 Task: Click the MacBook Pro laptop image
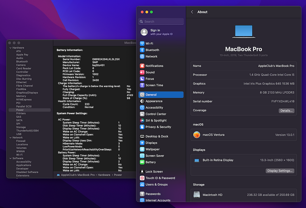[x=244, y=31]
